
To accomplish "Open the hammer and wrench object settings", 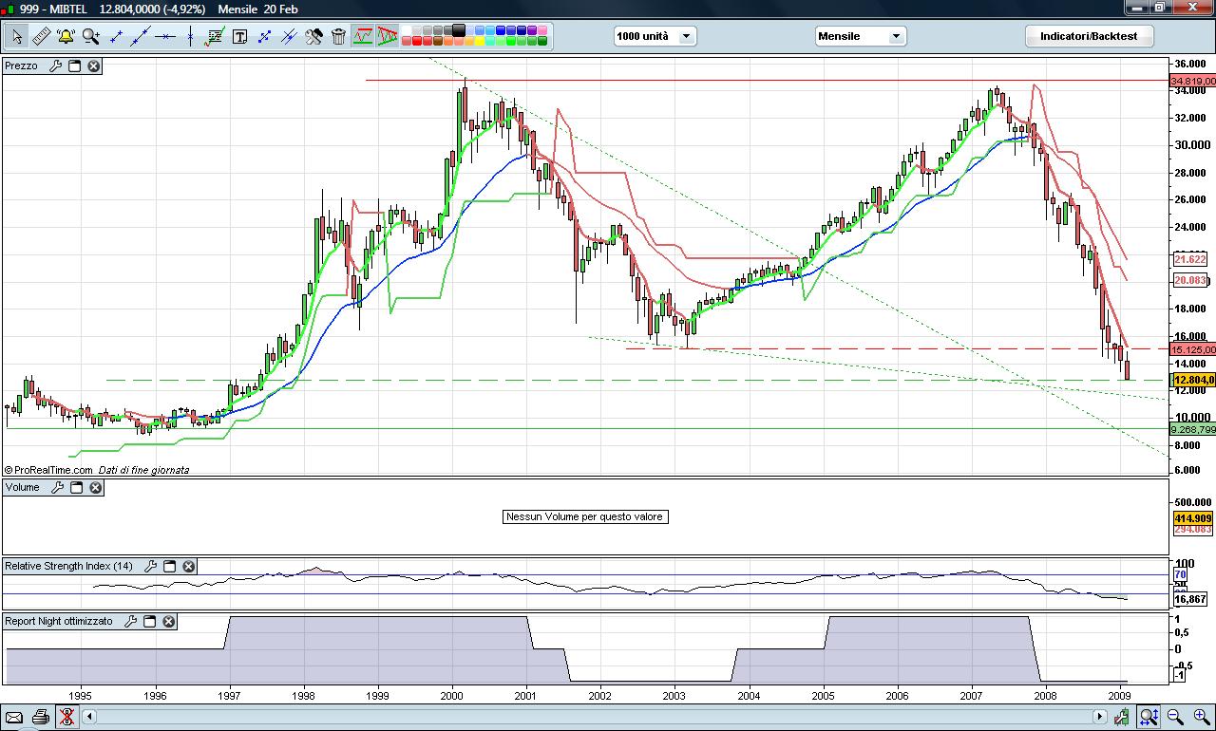I will [313, 37].
